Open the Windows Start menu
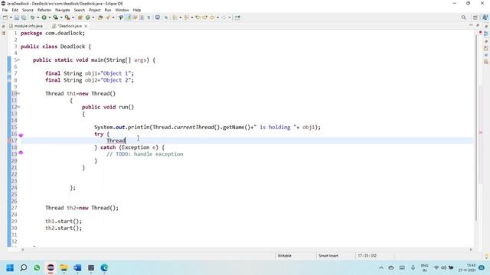The image size is (490, 275). [x=10, y=268]
